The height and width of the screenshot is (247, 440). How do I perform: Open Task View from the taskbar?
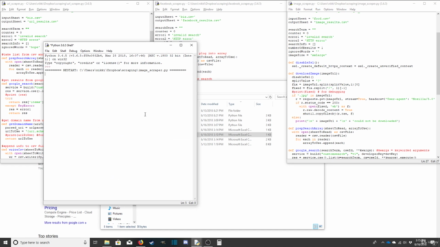[96, 242]
